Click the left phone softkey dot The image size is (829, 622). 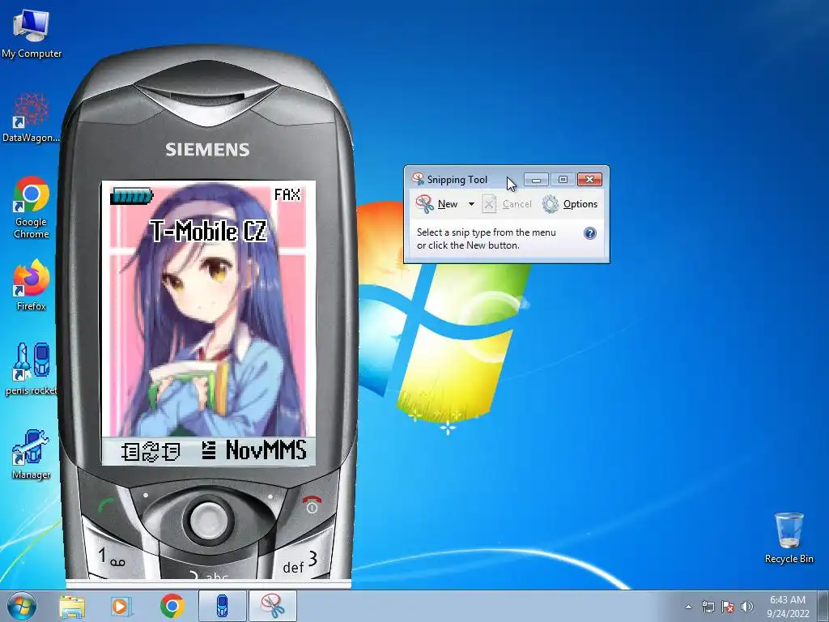tap(146, 496)
